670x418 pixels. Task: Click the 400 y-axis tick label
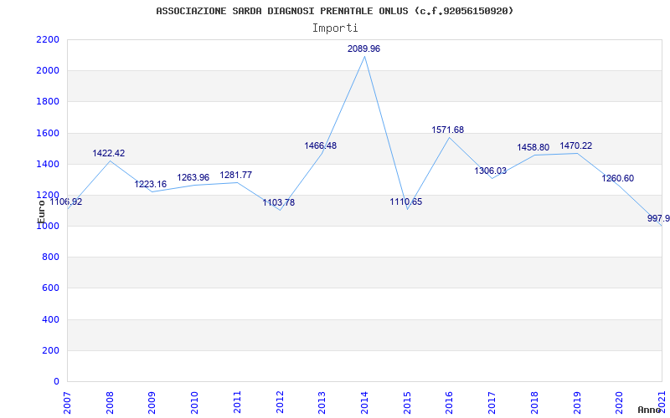pos(50,319)
